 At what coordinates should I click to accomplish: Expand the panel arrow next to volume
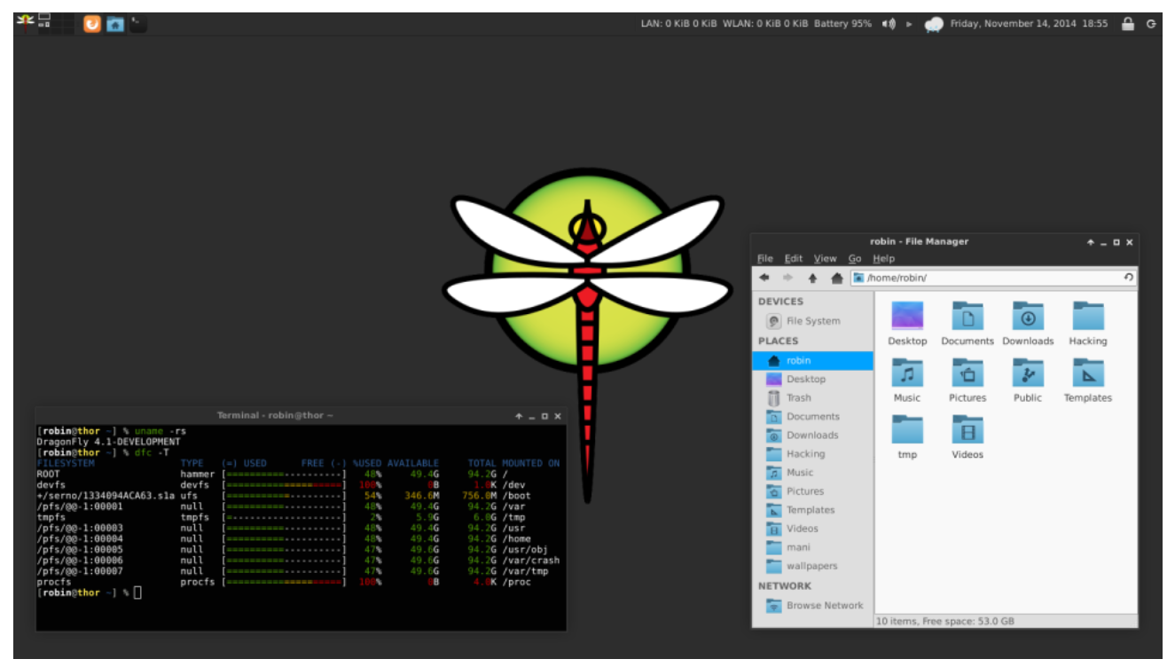coord(909,24)
